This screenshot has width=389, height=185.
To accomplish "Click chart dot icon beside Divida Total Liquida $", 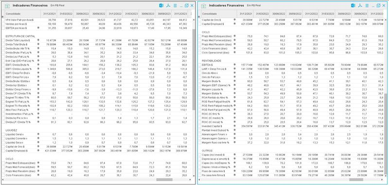I will pyautogui.click(x=38, y=40).
